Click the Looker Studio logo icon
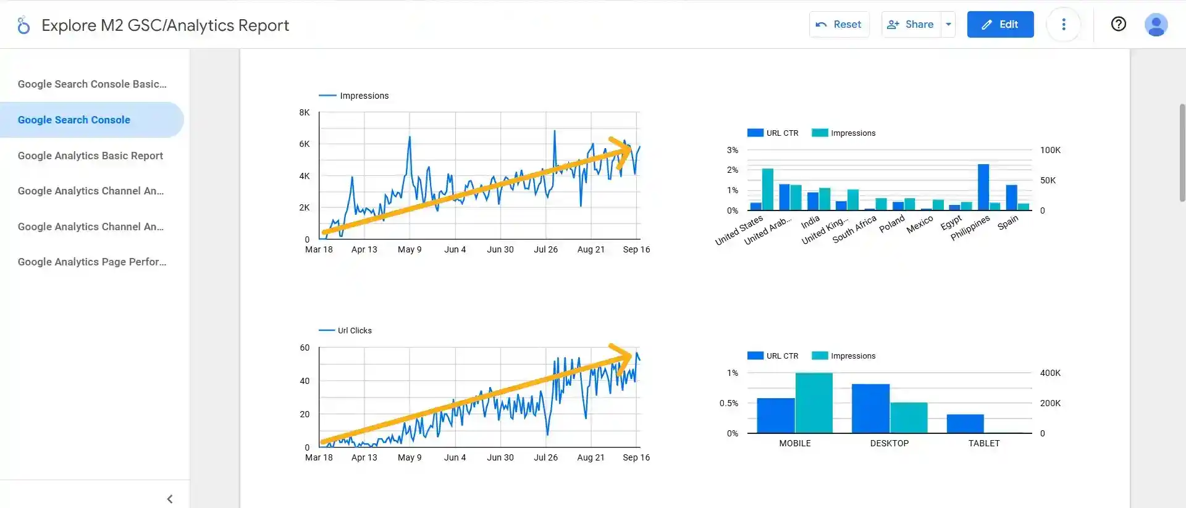This screenshot has width=1186, height=508. [x=23, y=25]
